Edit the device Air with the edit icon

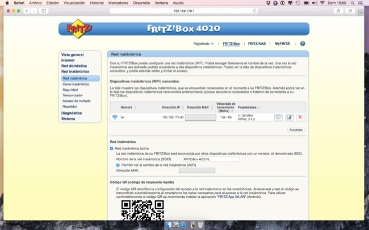[x=289, y=117]
